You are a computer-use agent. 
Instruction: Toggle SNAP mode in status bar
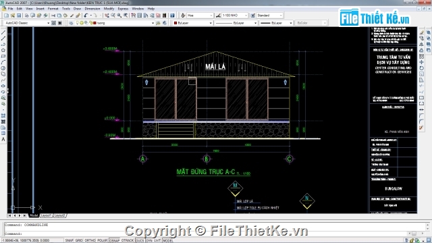(x=69, y=240)
